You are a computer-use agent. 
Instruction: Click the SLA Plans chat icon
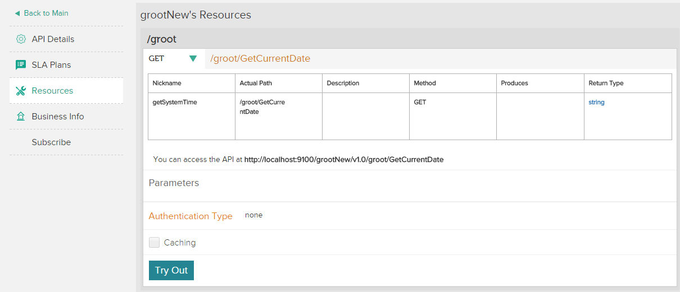(21, 65)
